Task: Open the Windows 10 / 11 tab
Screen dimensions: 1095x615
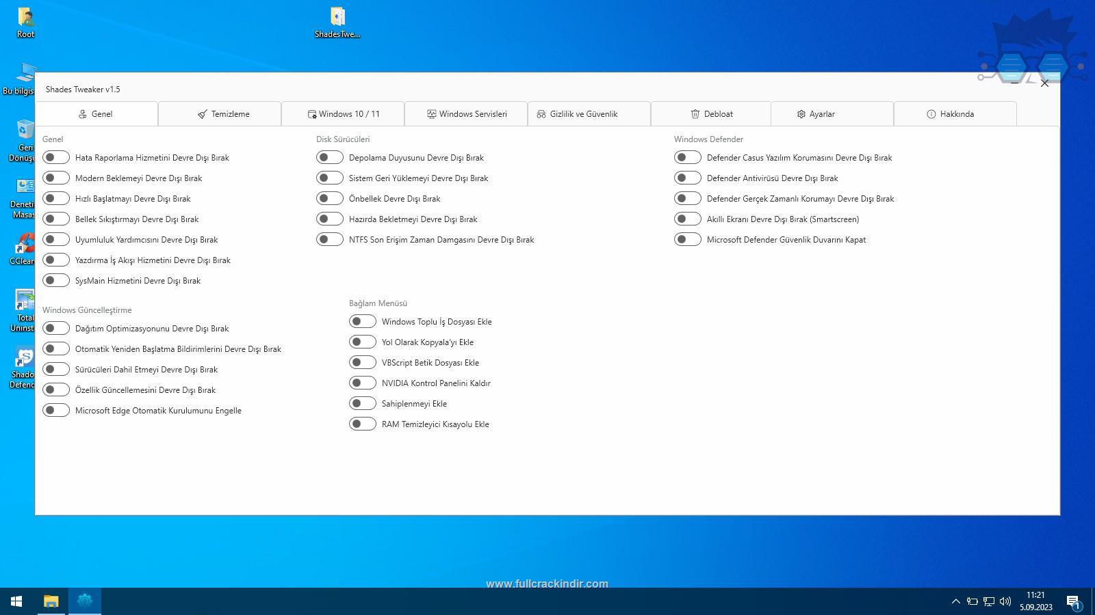Action: click(x=343, y=114)
